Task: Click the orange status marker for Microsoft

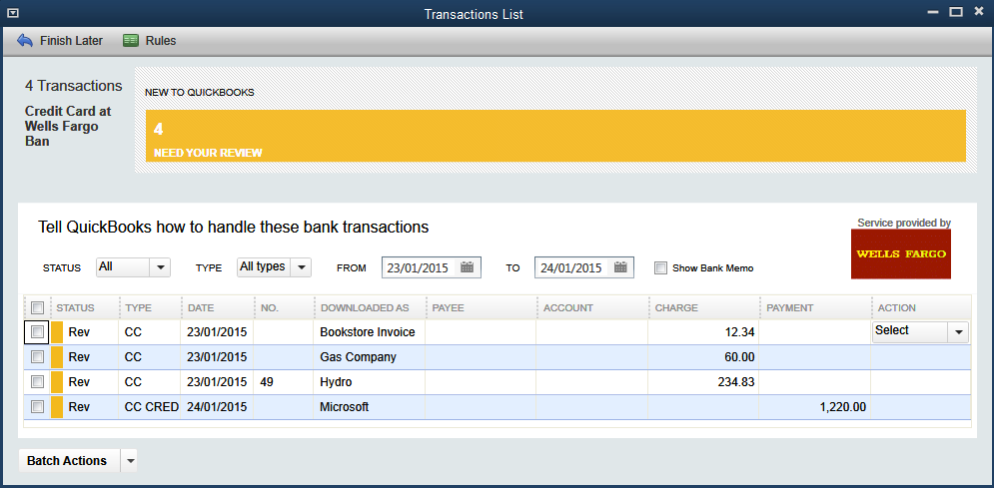Action: pyautogui.click(x=56, y=407)
